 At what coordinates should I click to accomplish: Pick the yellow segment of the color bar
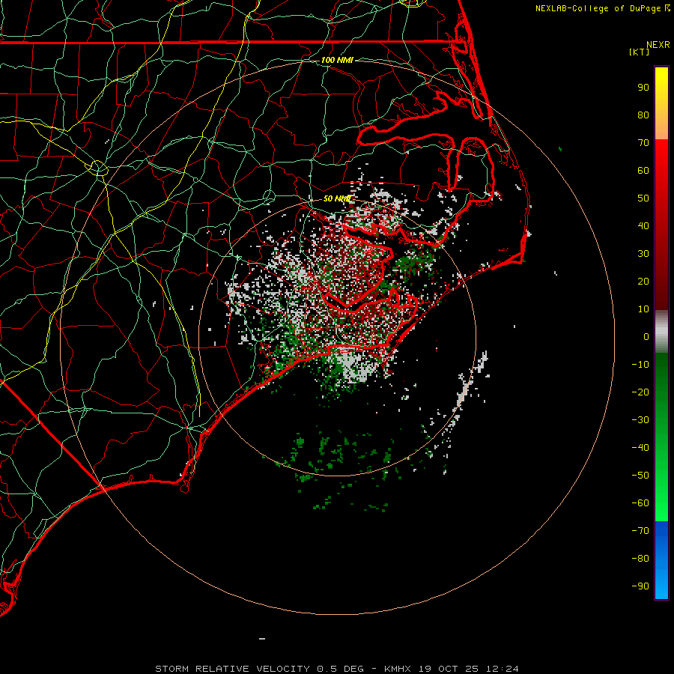[661, 103]
